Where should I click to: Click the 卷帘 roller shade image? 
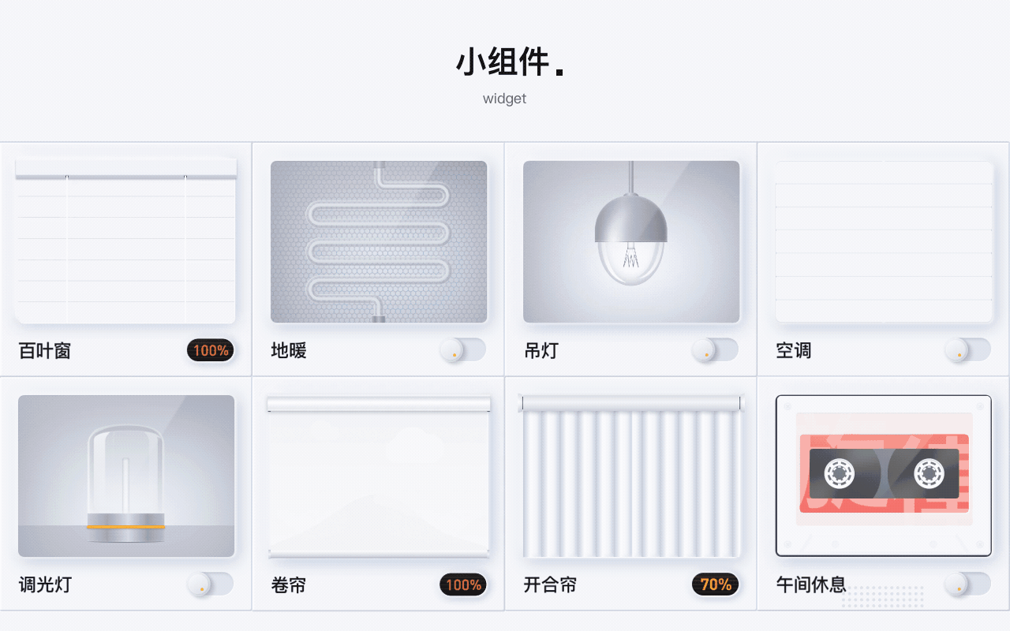[379, 477]
